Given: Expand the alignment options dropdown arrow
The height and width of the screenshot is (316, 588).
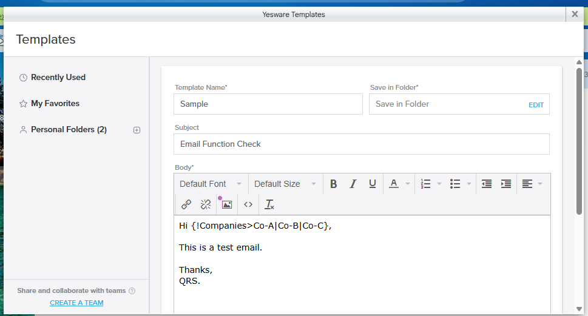Looking at the screenshot, I should coord(540,184).
